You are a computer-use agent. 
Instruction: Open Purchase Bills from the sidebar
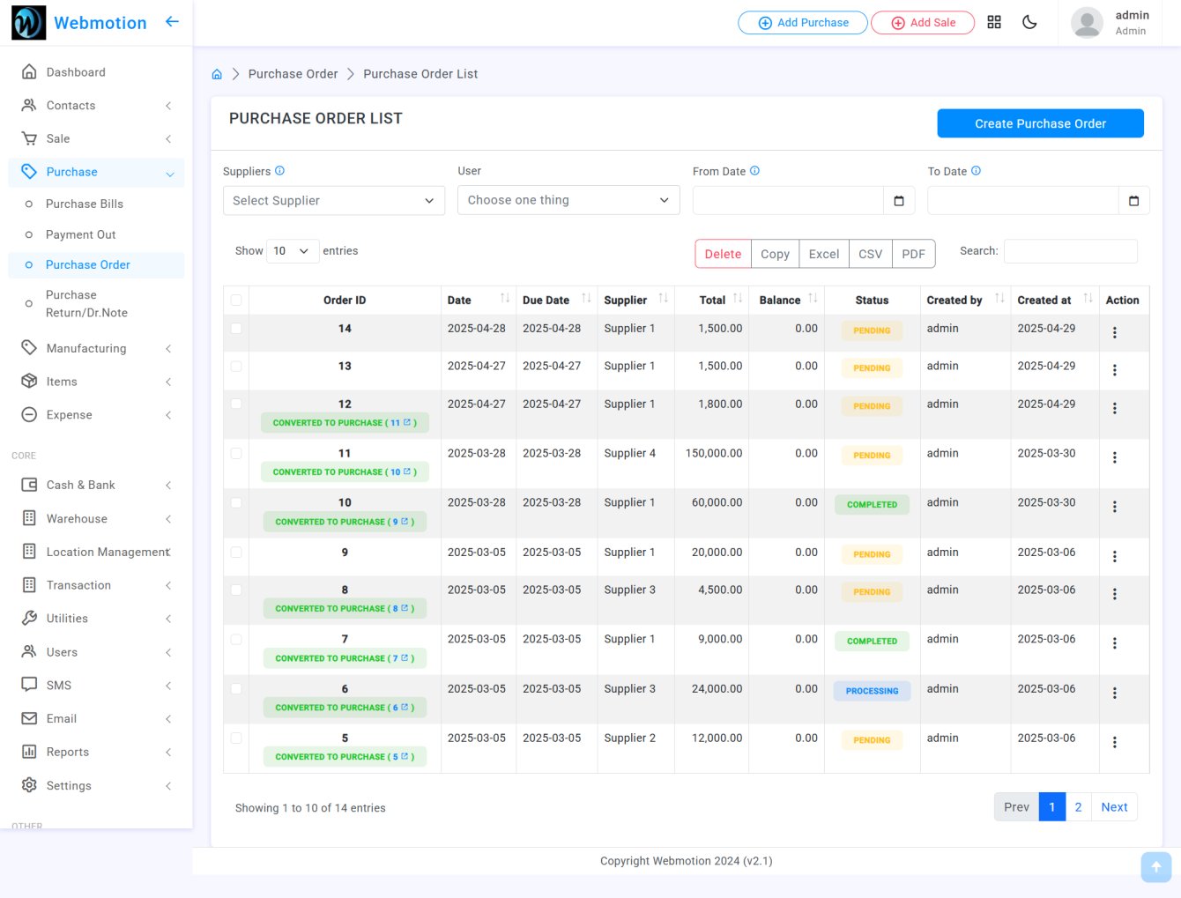point(85,204)
